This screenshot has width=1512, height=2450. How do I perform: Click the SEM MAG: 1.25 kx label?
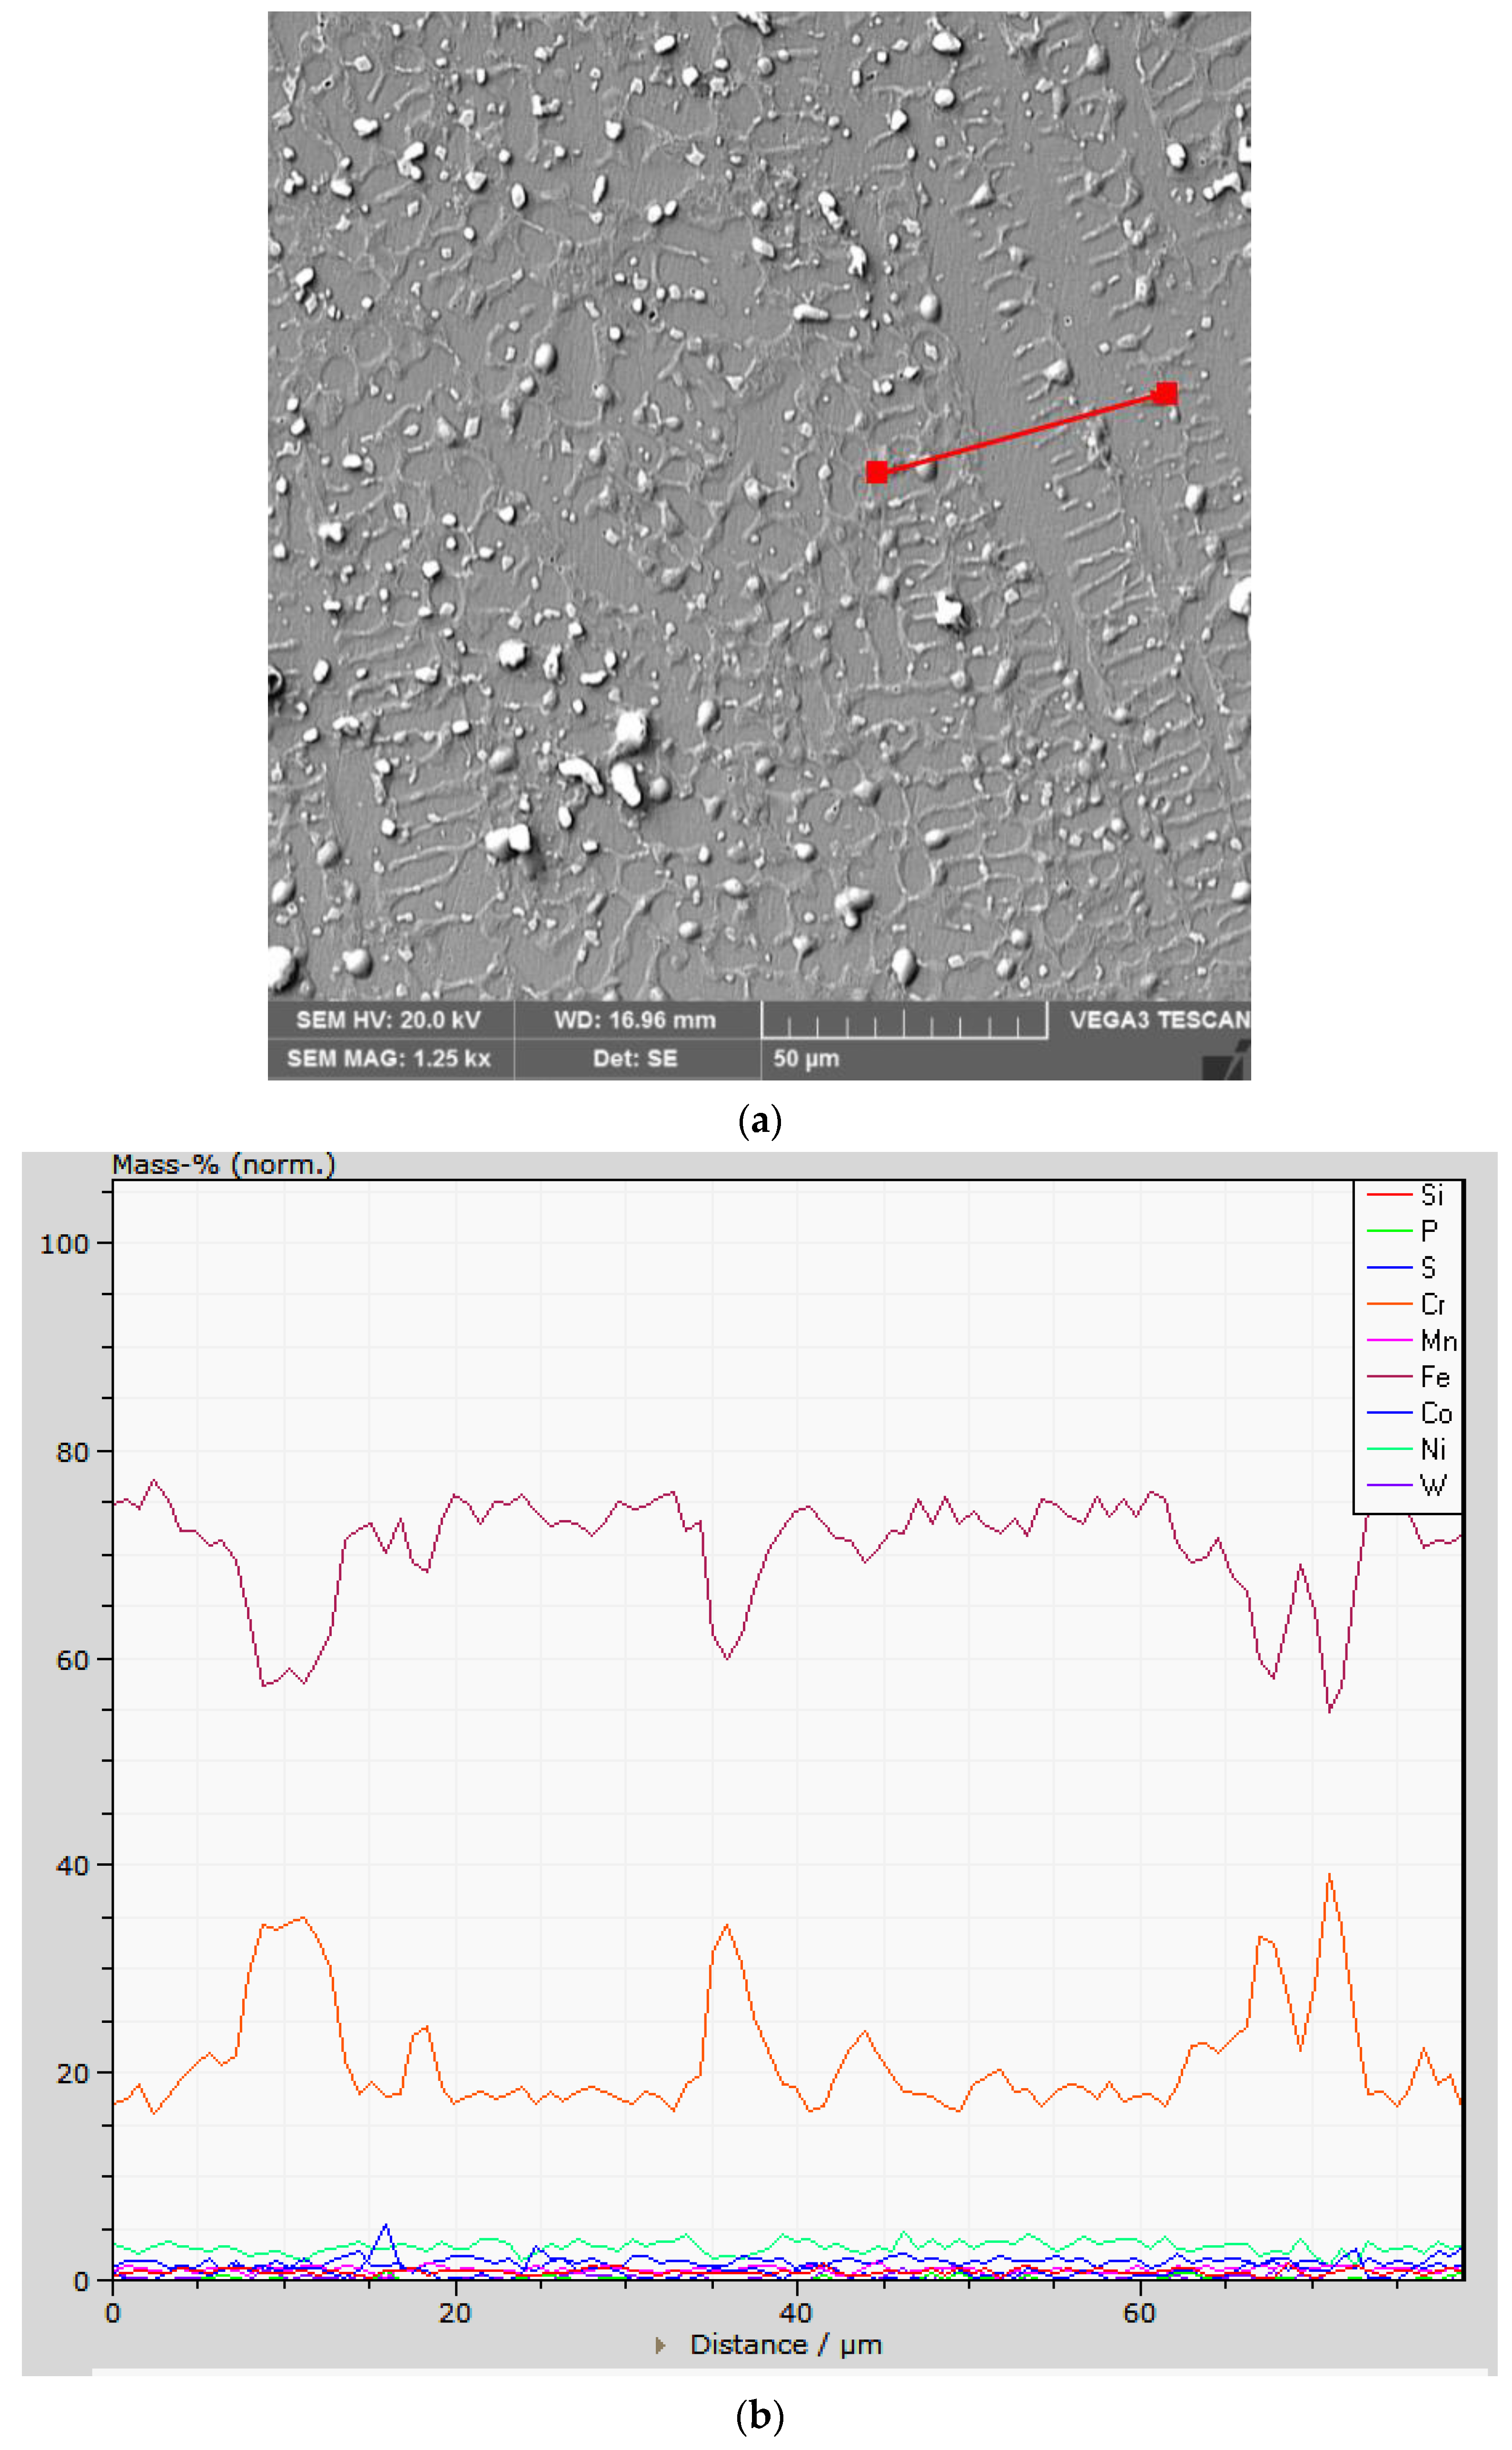pyautogui.click(x=388, y=1059)
